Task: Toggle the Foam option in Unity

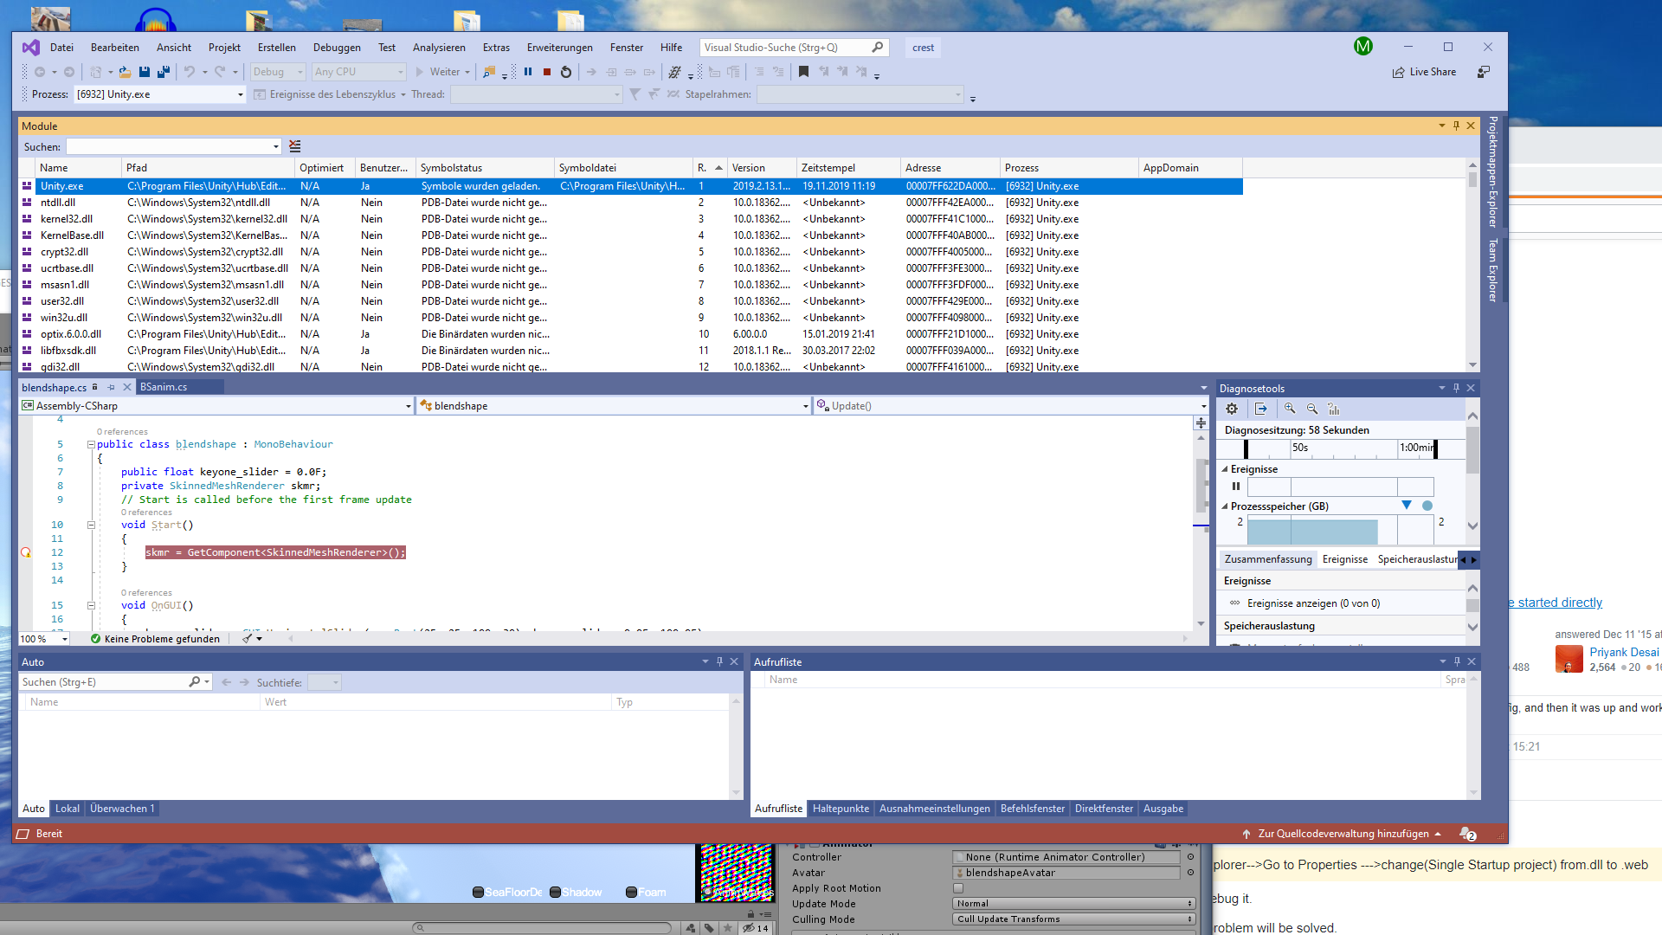Action: point(633,892)
